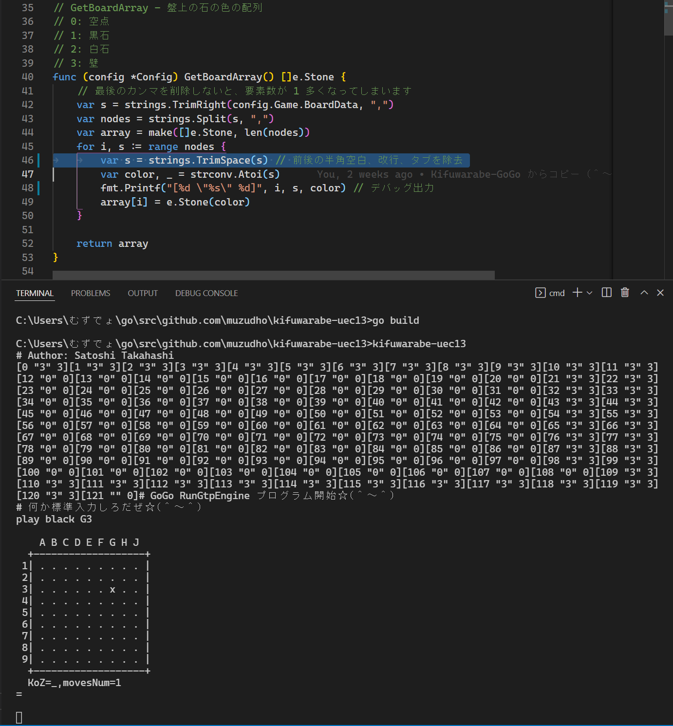Click line number 52 in the gutter
Screen dimensions: 673x726
click(x=28, y=243)
